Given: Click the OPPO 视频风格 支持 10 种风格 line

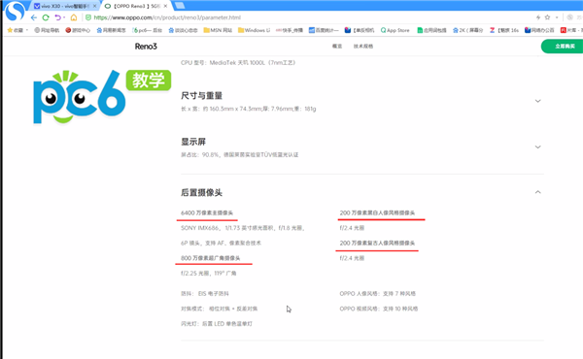Looking at the screenshot, I should coord(379,309).
